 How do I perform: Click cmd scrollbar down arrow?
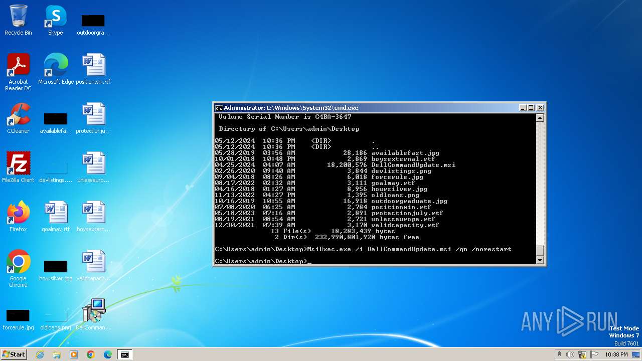pyautogui.click(x=540, y=260)
